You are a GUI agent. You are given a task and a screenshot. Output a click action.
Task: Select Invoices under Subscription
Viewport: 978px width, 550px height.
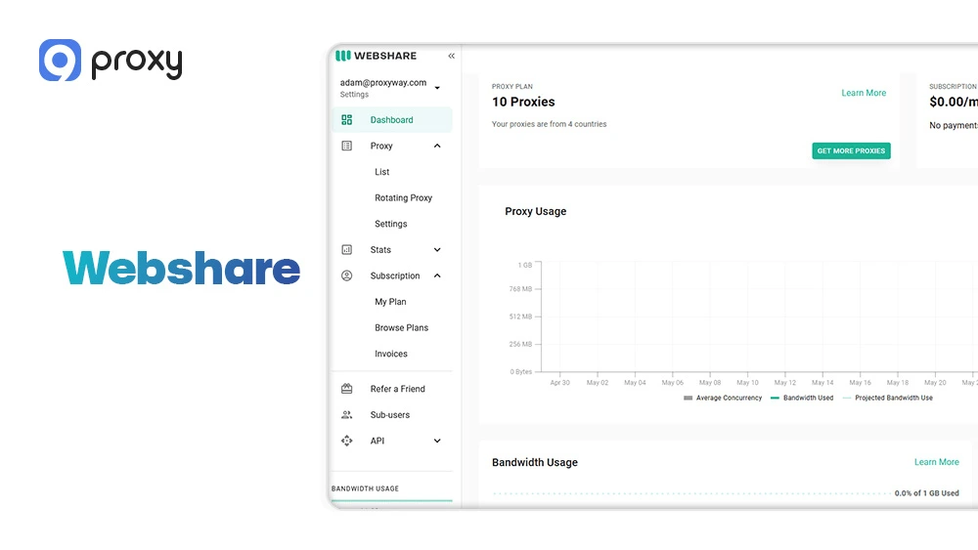(x=391, y=354)
